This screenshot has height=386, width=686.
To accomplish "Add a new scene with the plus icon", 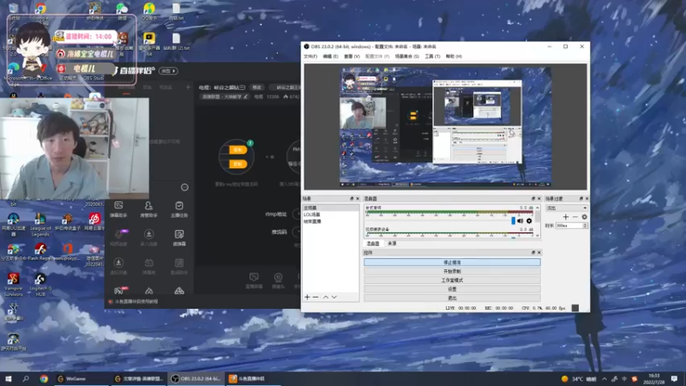I will coord(307,297).
